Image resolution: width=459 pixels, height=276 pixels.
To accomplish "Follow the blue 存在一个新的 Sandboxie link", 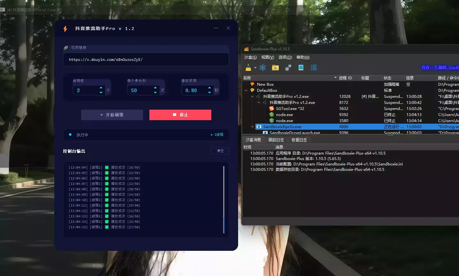I will click(440, 67).
